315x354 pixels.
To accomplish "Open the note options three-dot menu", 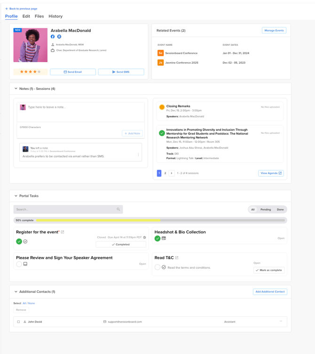I will [x=138, y=155].
